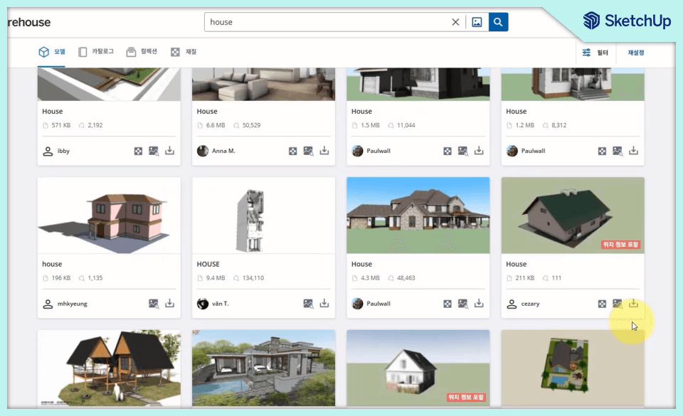Open the green-roofed house thumbnail by cezary
Image resolution: width=683 pixels, height=416 pixels.
[x=573, y=215]
